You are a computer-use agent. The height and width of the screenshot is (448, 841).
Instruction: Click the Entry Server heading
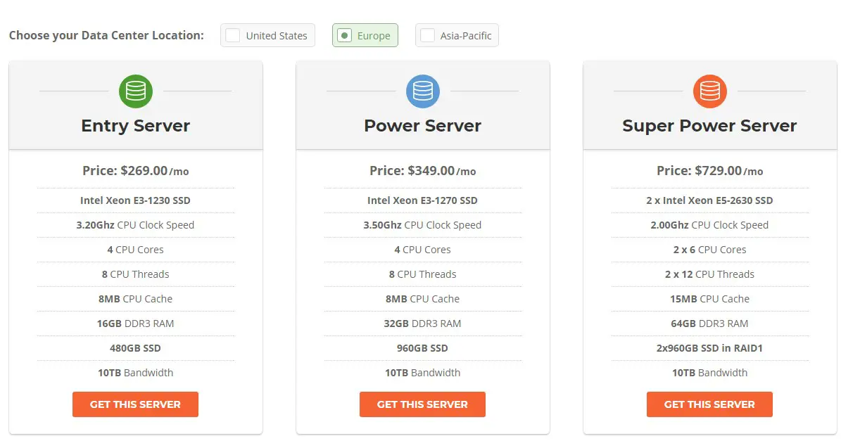pyautogui.click(x=136, y=125)
